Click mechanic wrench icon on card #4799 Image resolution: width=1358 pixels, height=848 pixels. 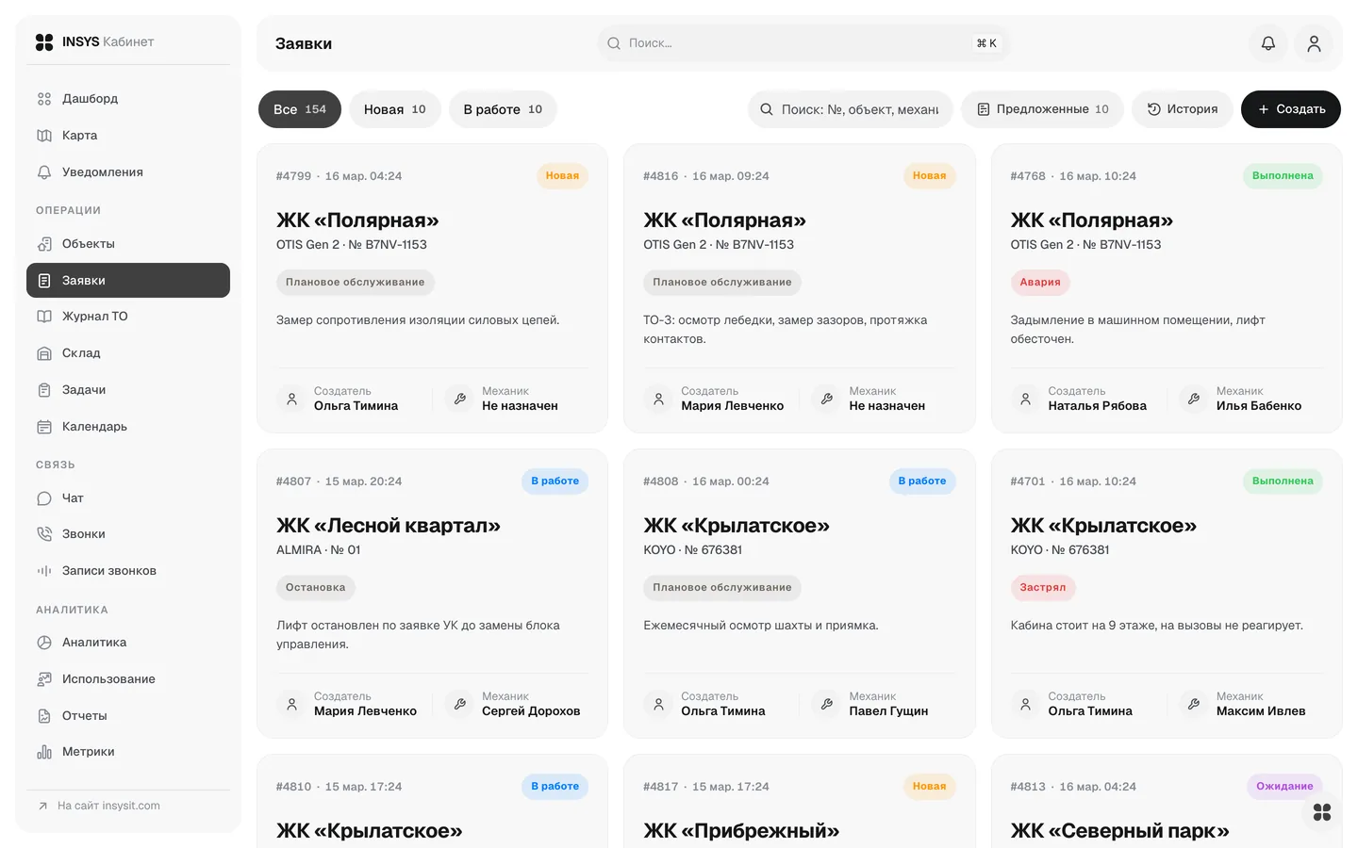coord(459,400)
